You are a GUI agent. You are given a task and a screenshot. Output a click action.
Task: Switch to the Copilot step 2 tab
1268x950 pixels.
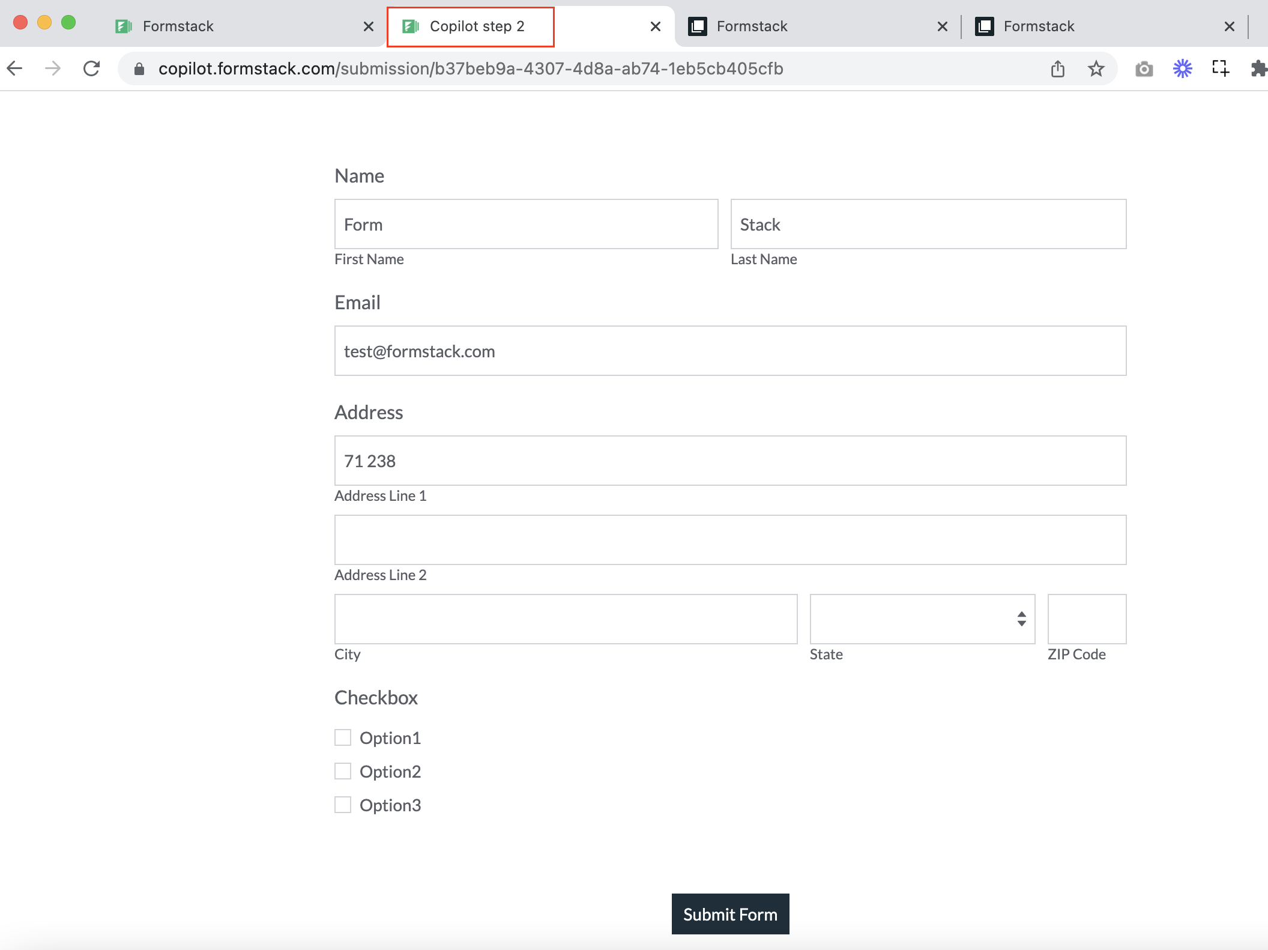(477, 26)
